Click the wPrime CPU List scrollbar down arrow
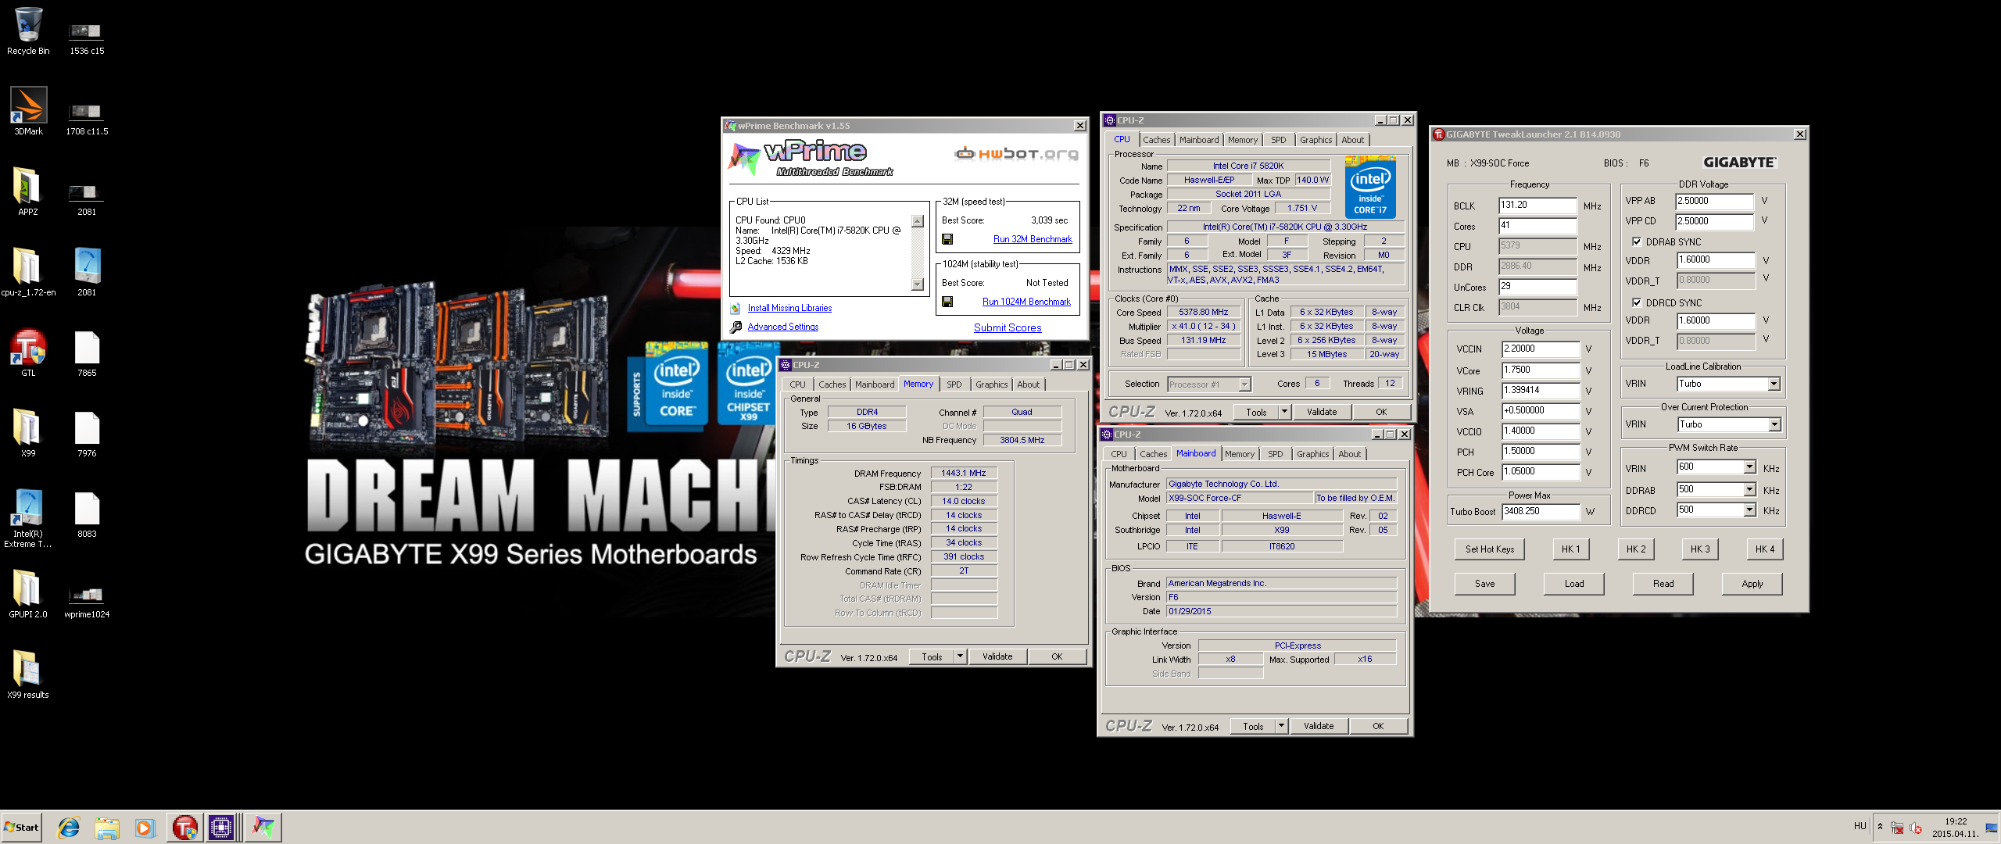This screenshot has width=2001, height=844. (x=918, y=284)
